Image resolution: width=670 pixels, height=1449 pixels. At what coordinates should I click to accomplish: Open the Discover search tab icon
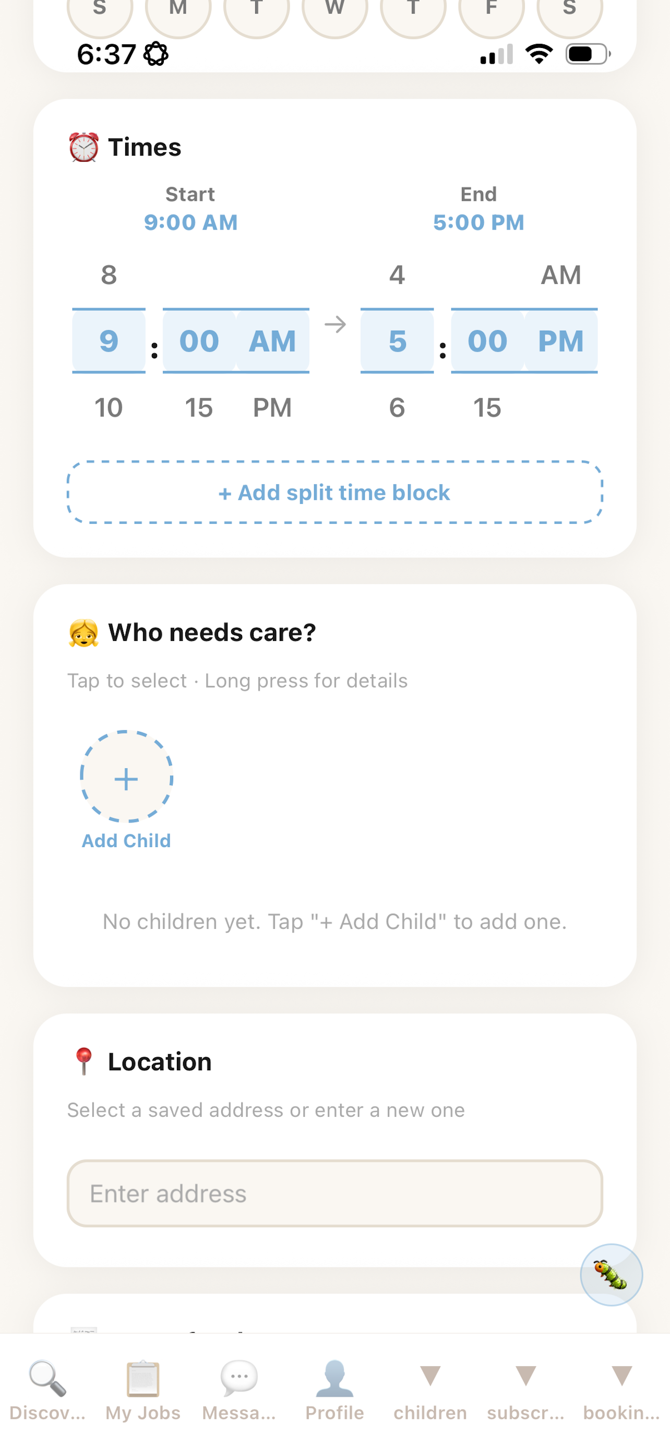[x=48, y=1378]
